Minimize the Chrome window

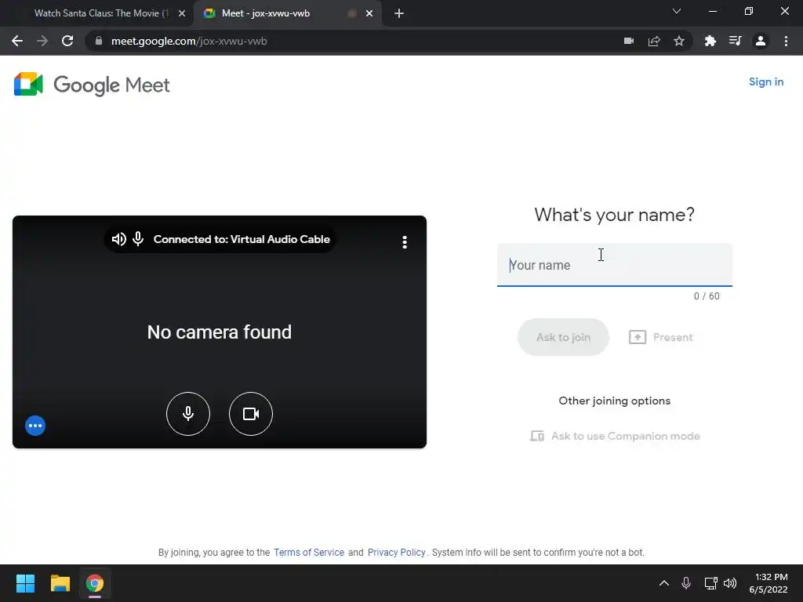(713, 11)
